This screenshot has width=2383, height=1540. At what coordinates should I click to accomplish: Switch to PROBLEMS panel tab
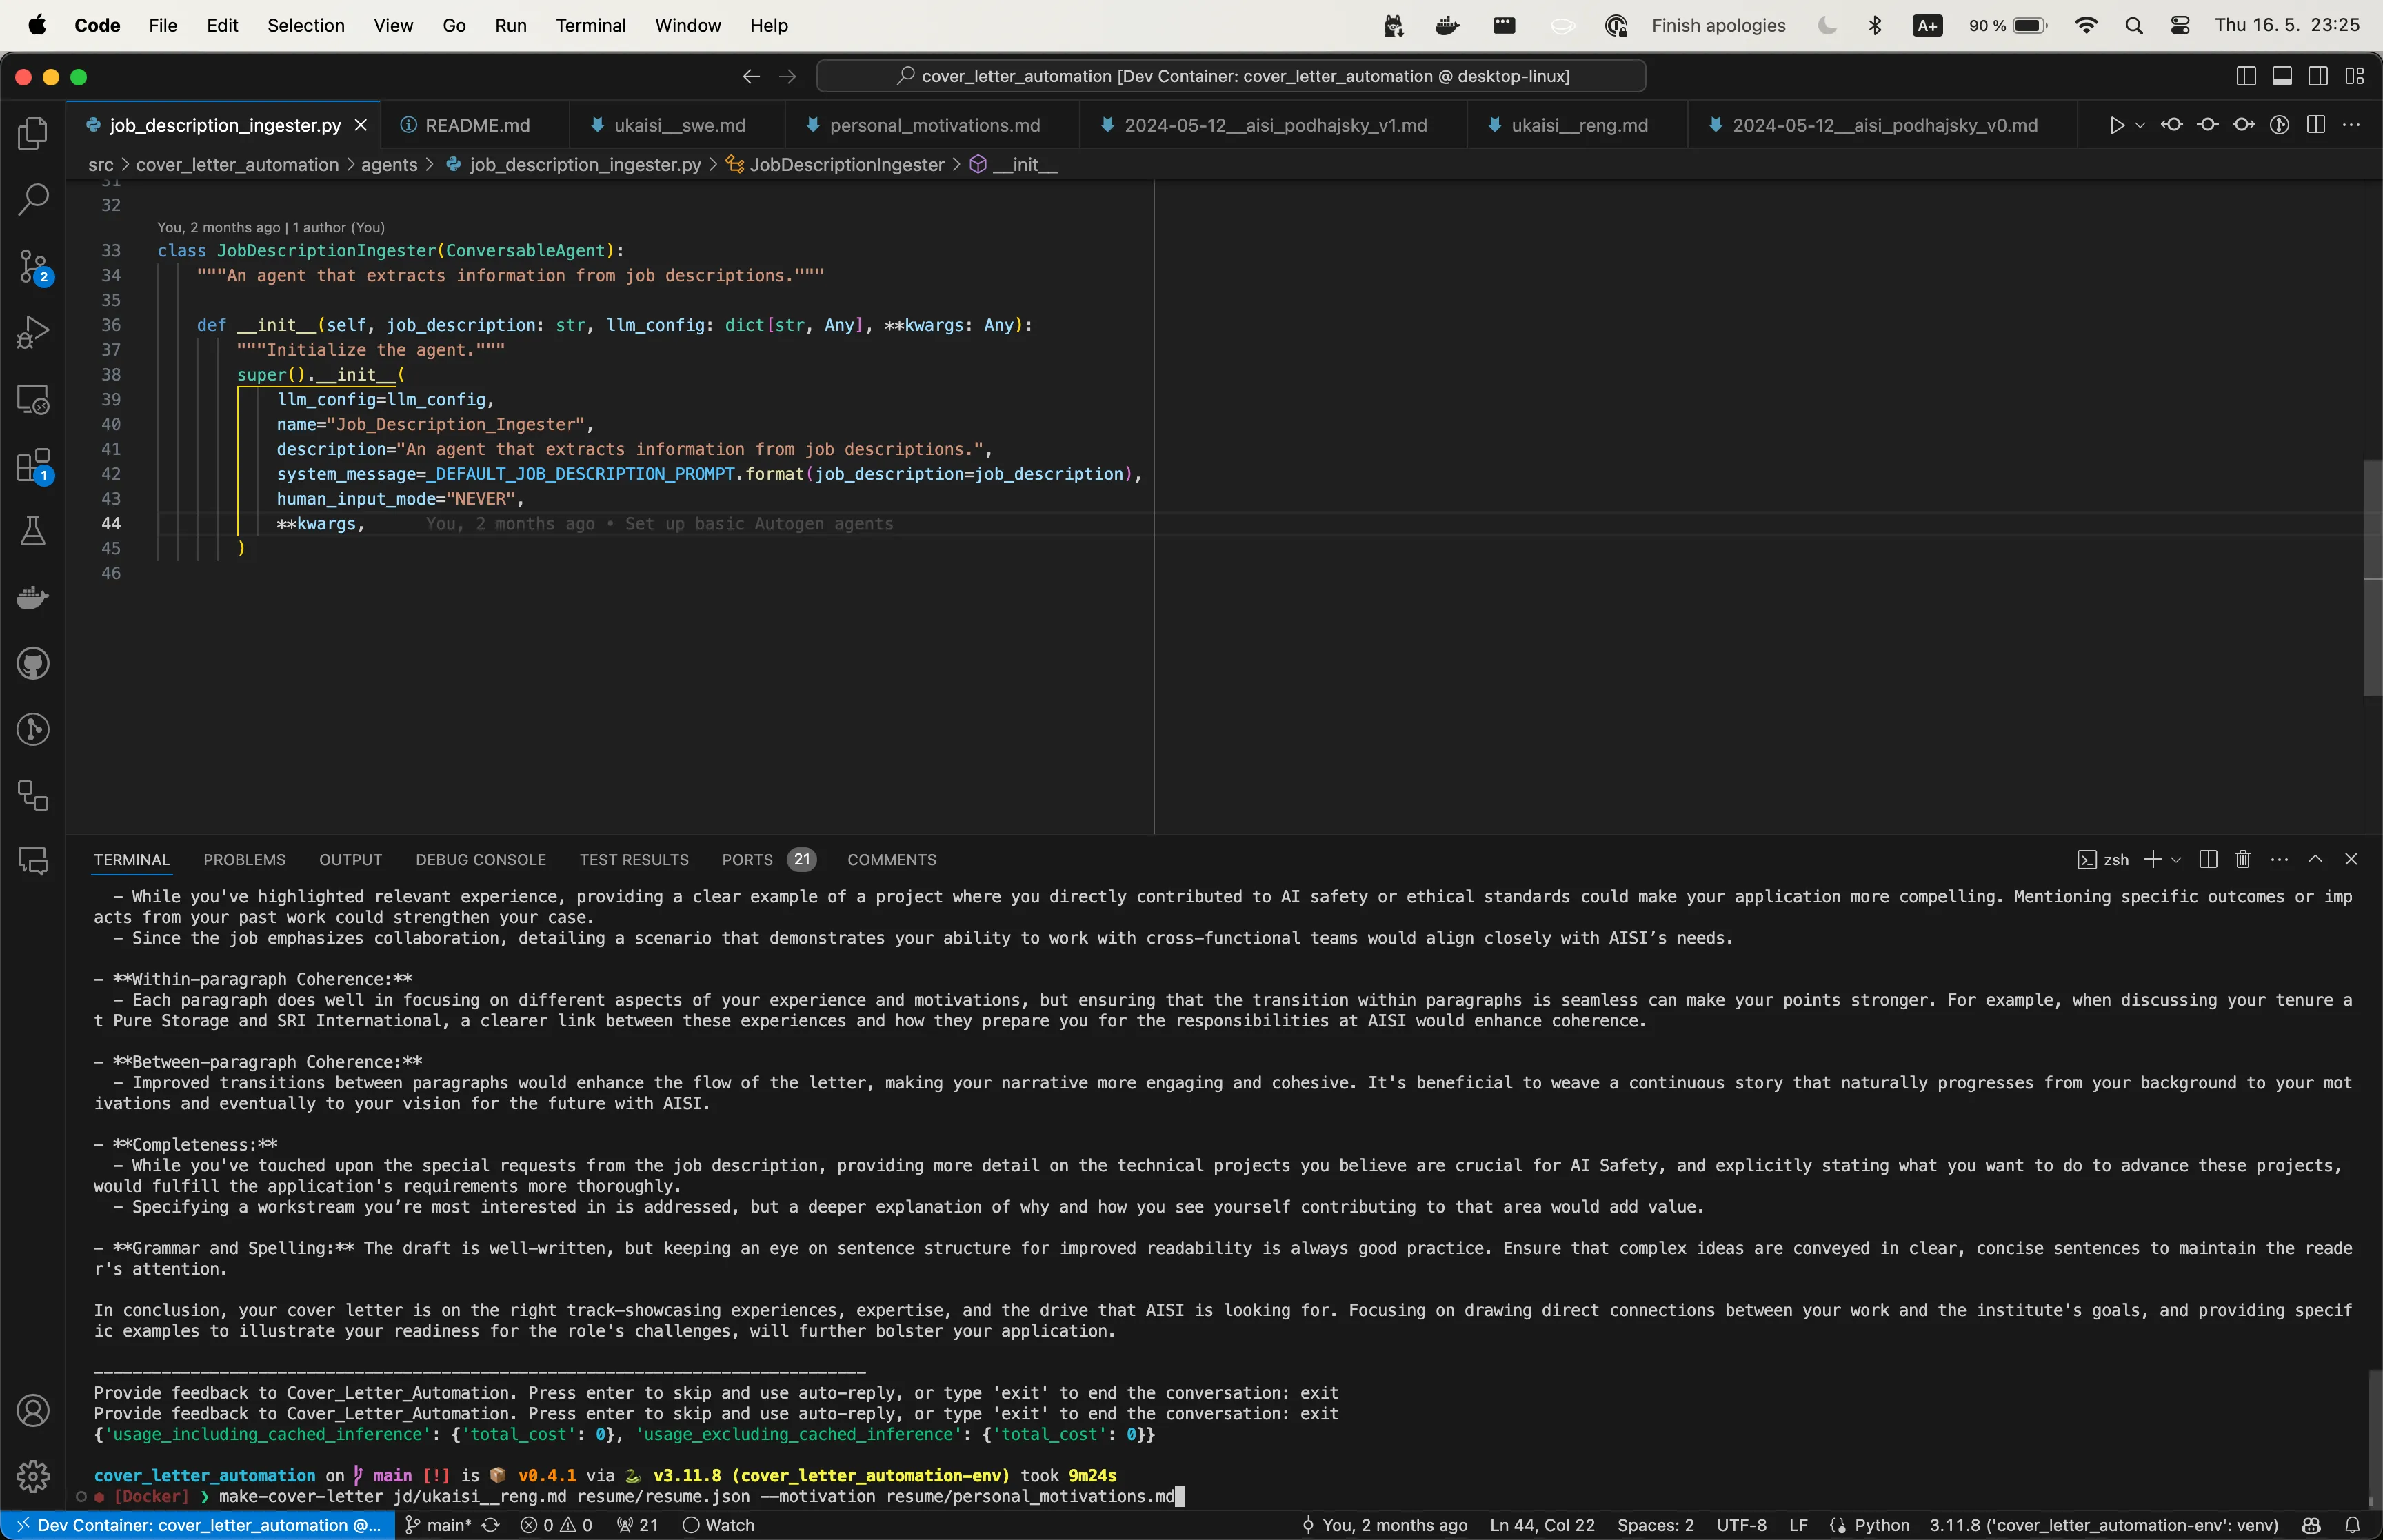pyautogui.click(x=244, y=860)
